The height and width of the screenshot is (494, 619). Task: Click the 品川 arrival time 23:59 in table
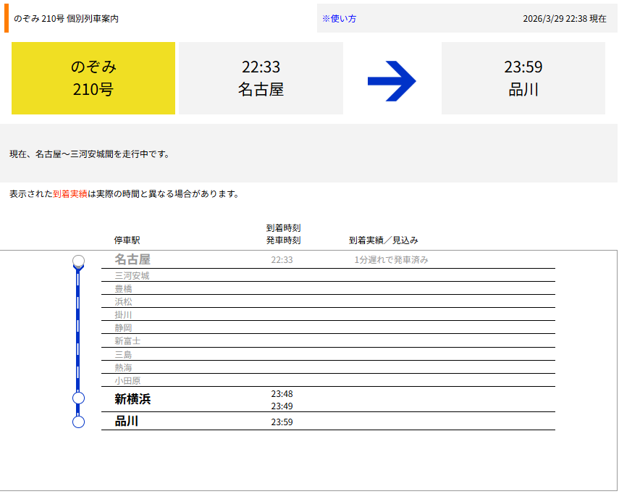click(282, 422)
